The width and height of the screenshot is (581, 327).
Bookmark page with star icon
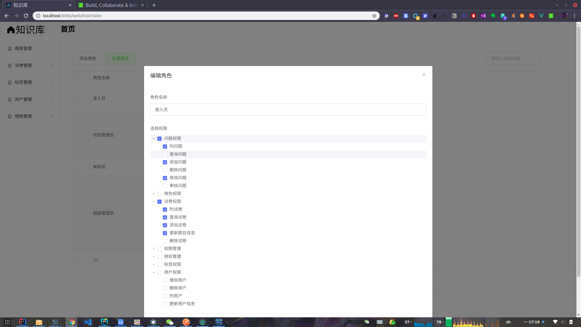click(x=374, y=16)
